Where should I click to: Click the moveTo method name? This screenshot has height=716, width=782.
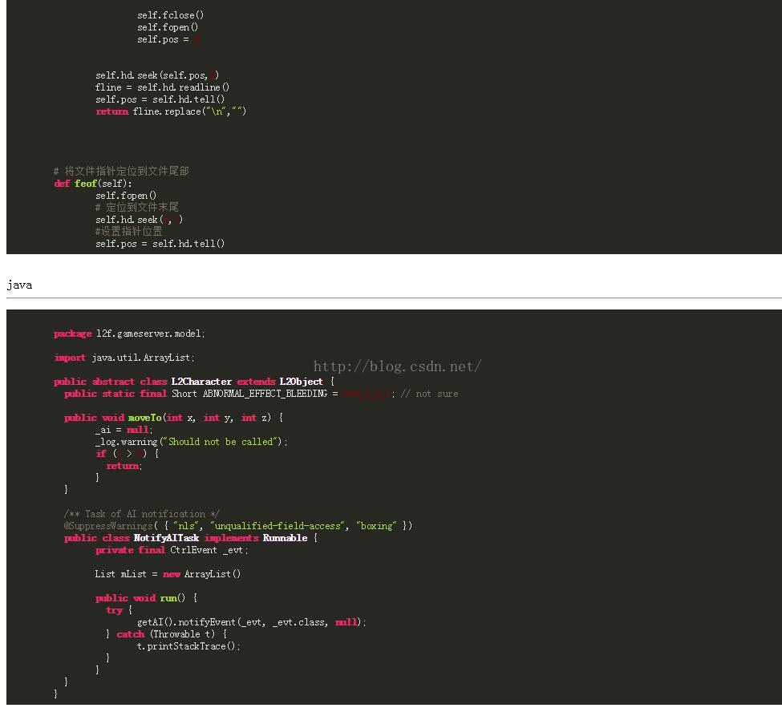[144, 418]
